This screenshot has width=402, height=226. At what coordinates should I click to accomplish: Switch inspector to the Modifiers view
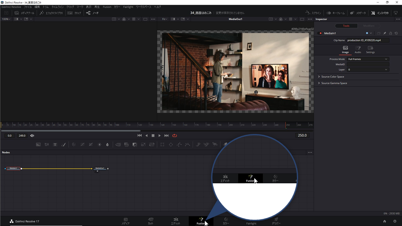(x=369, y=26)
